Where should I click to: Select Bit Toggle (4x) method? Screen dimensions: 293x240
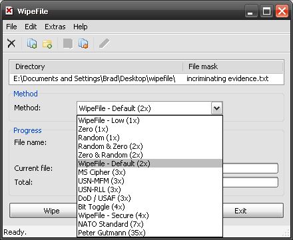point(149,207)
